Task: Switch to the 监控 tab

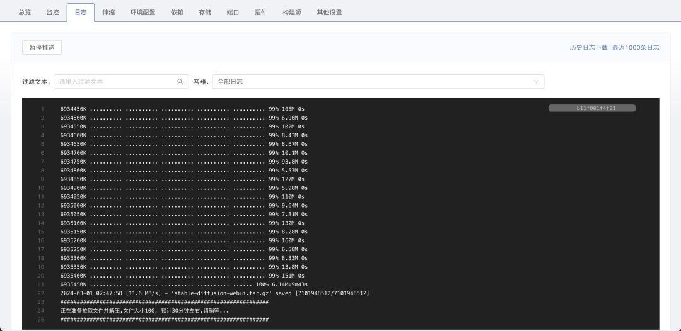Action: coord(53,13)
